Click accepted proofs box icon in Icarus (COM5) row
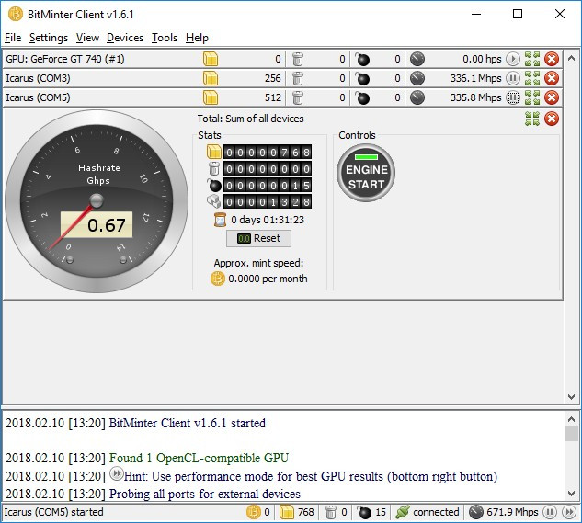Image resolution: width=582 pixels, height=523 pixels. [x=211, y=97]
